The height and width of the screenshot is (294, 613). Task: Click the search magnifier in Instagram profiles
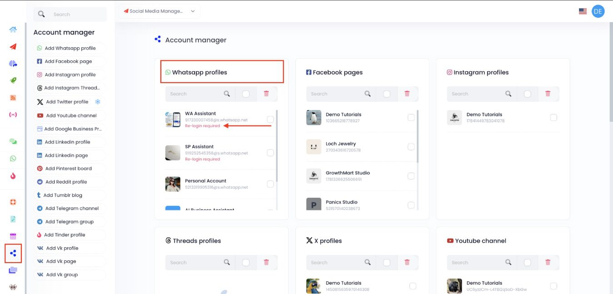(x=508, y=94)
